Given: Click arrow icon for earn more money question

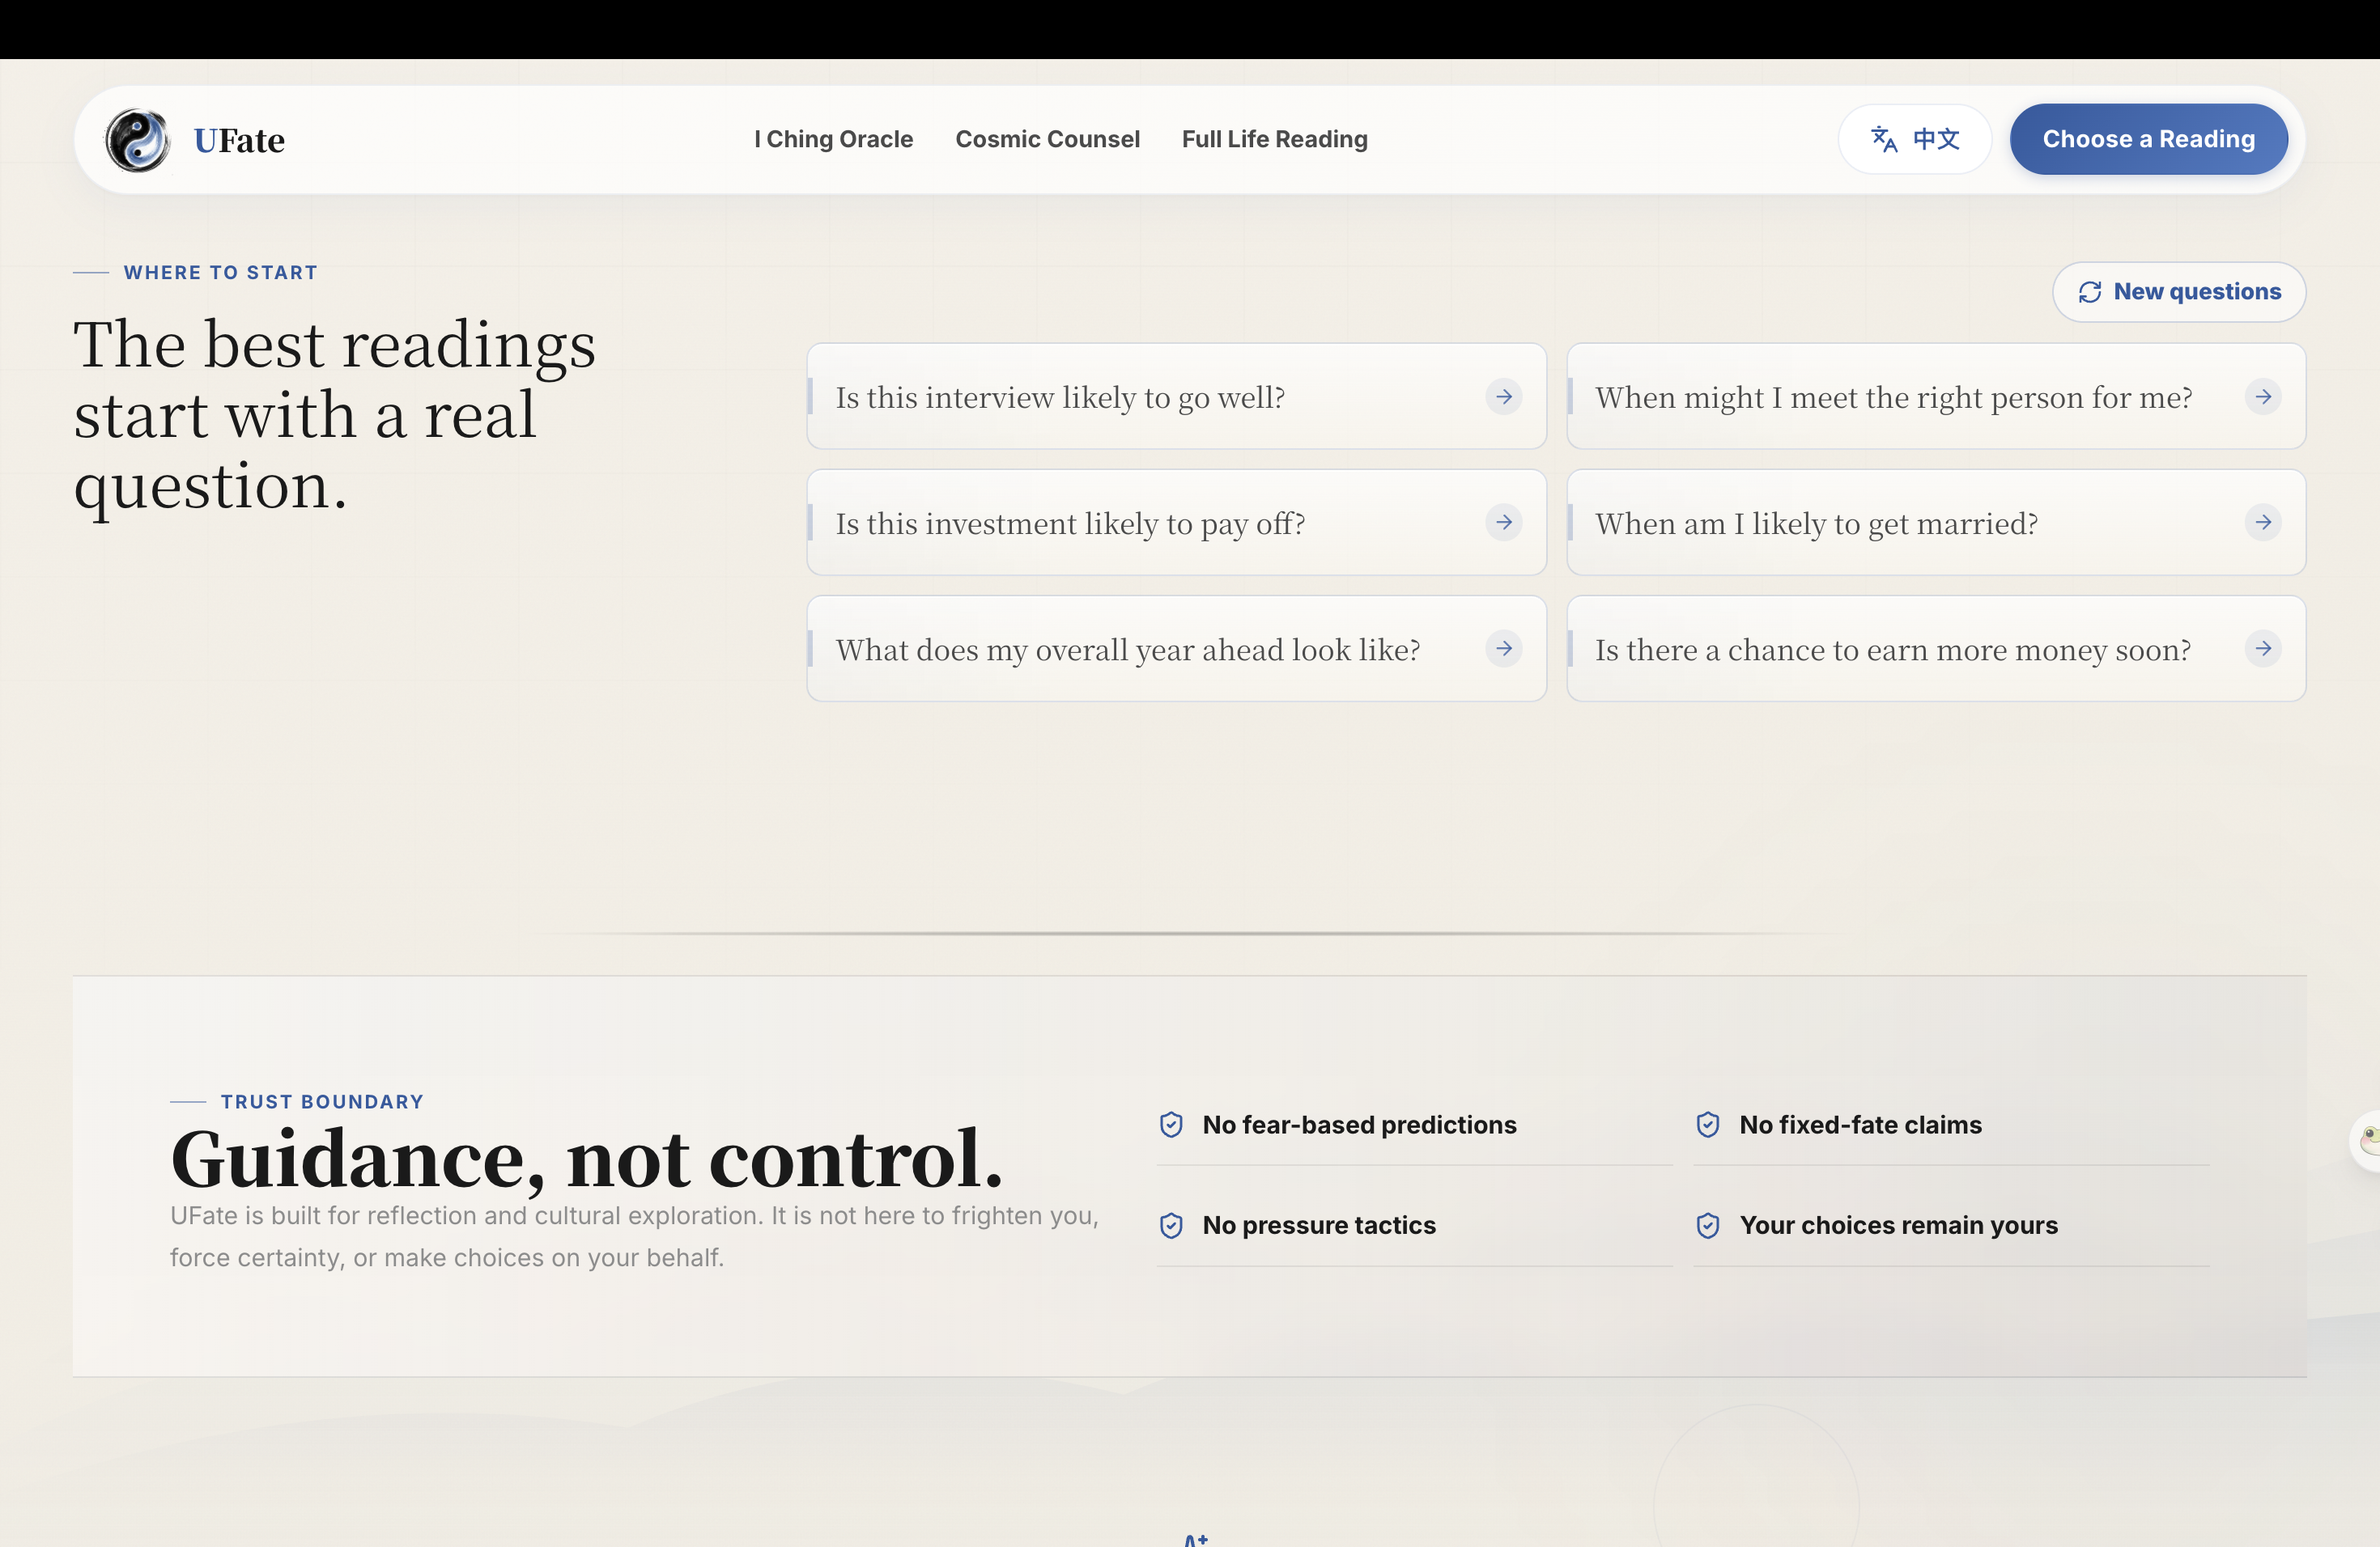Looking at the screenshot, I should [x=2263, y=649].
